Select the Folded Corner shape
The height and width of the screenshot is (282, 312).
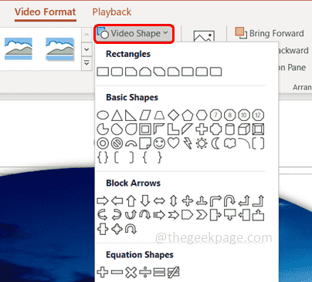(x=145, y=143)
